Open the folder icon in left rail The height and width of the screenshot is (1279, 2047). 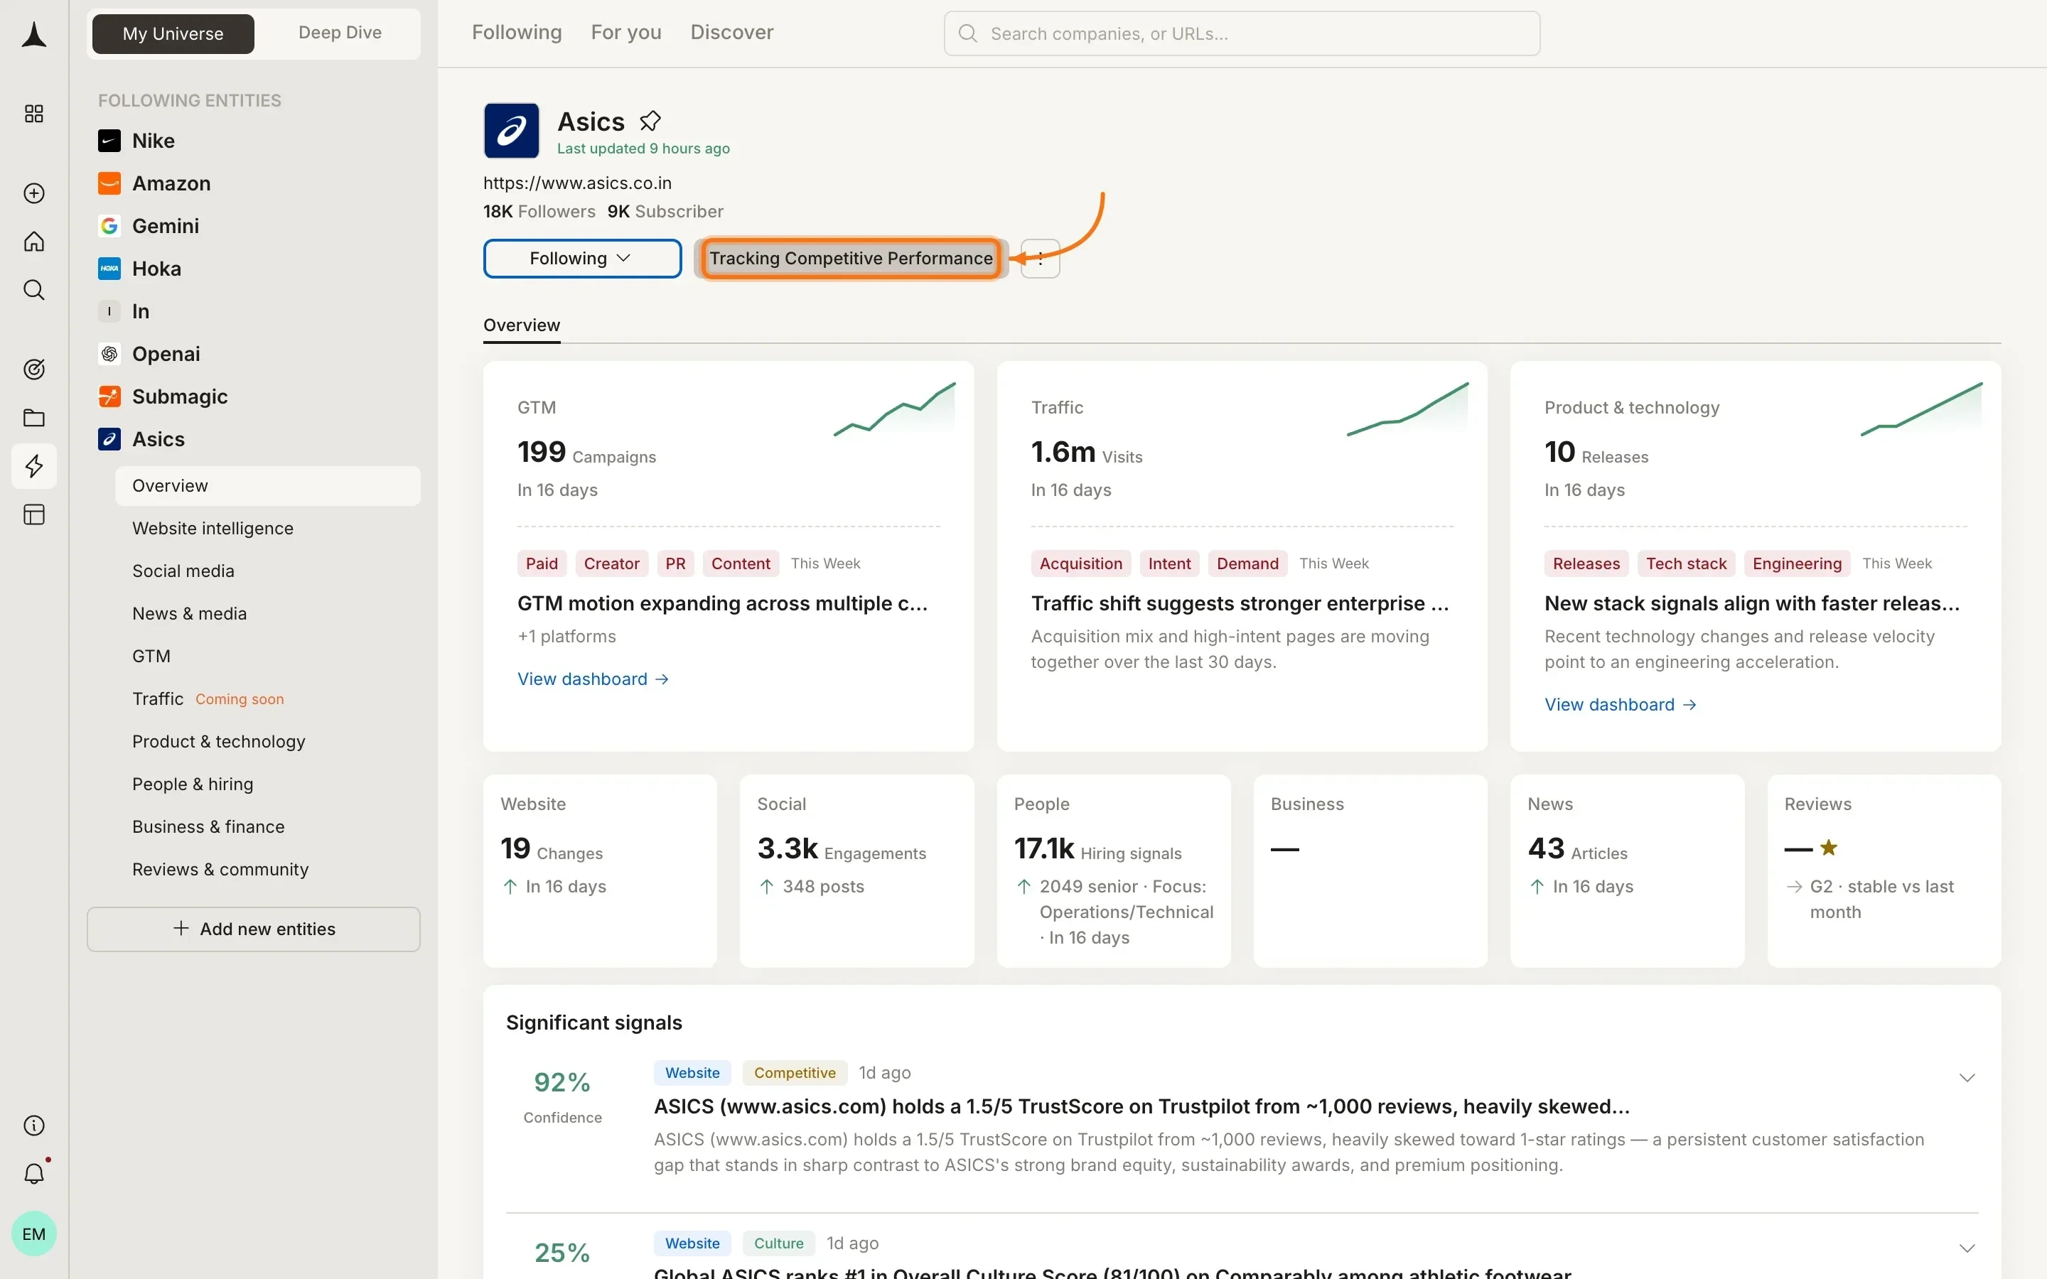click(x=34, y=417)
